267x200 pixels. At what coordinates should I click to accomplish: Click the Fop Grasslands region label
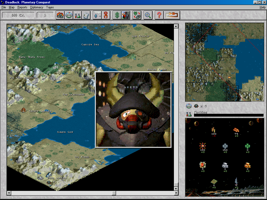tap(73, 95)
